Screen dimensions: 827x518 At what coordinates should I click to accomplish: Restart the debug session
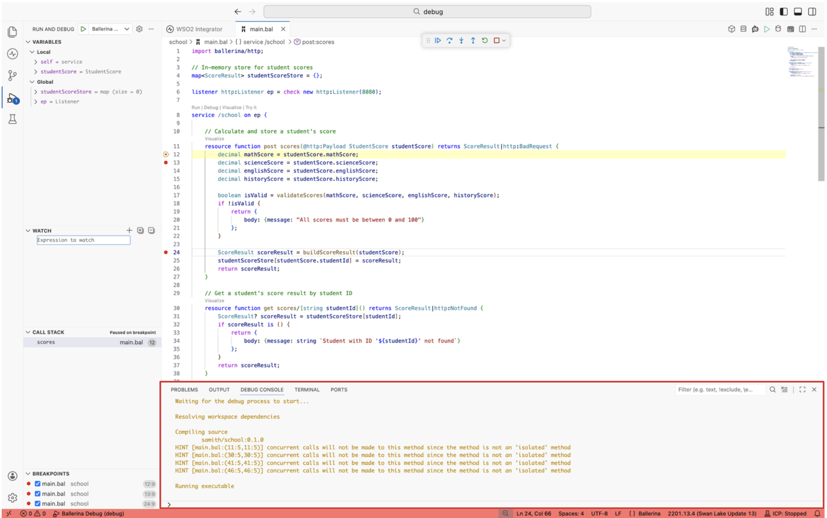pos(485,40)
